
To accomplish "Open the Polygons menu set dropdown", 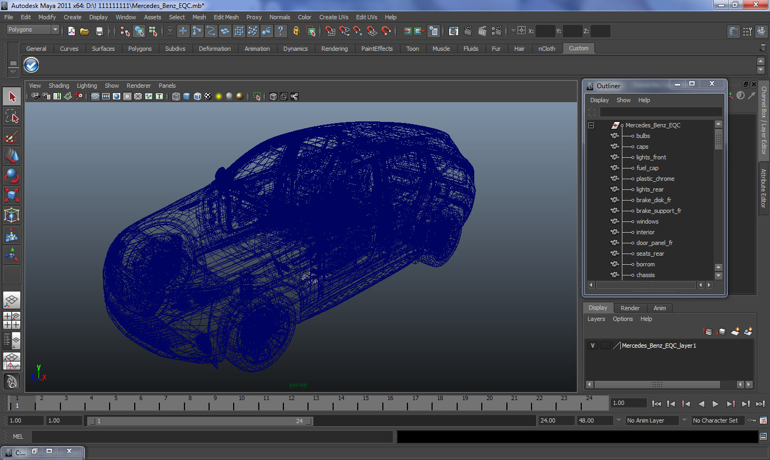I will [x=33, y=30].
